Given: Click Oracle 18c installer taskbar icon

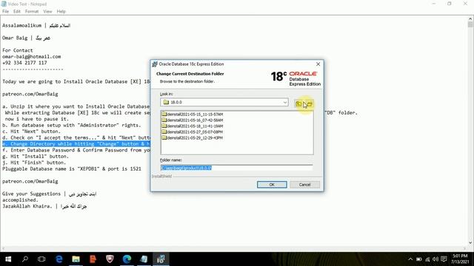Looking at the screenshot, I should coord(161,259).
